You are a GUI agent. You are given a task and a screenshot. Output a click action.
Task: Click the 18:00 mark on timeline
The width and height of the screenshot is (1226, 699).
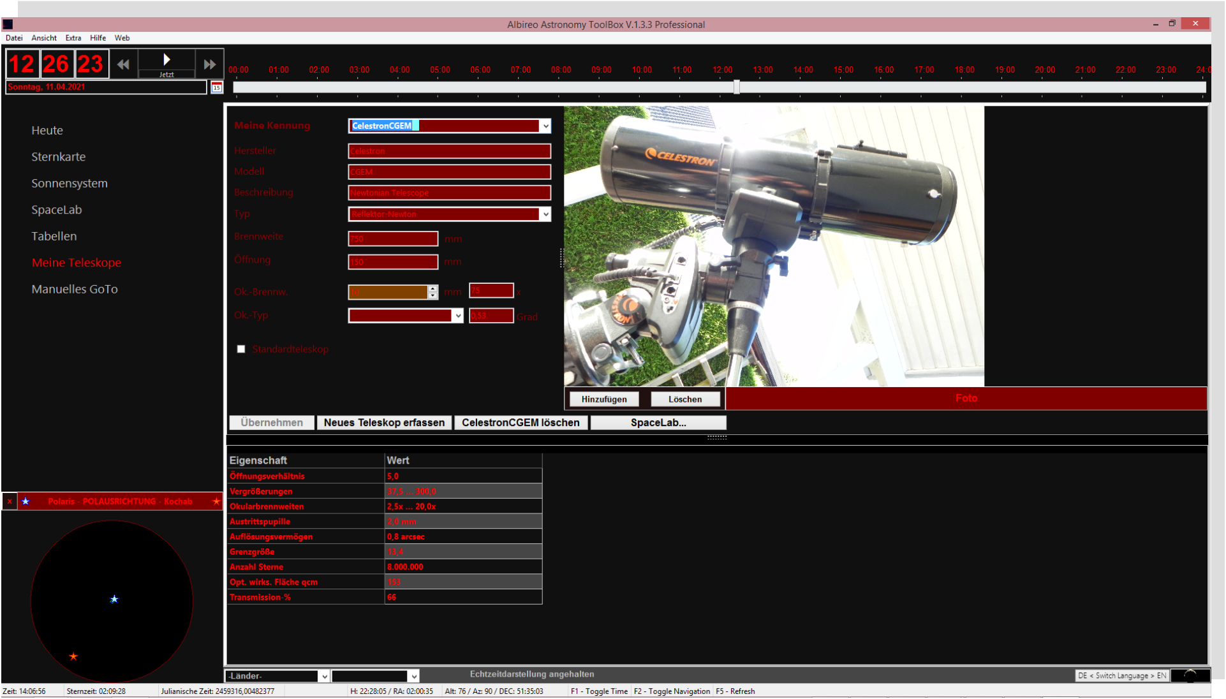964,70
